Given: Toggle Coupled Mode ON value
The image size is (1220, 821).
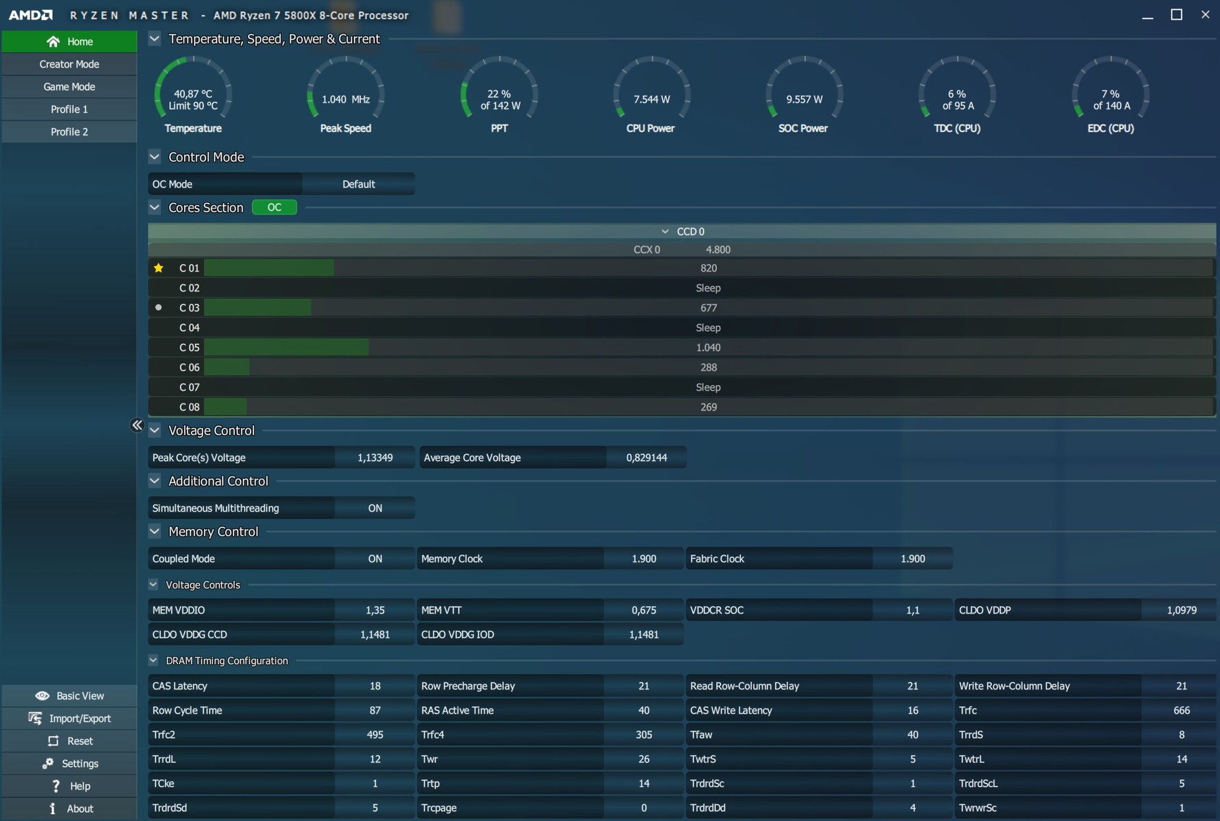Looking at the screenshot, I should (375, 559).
